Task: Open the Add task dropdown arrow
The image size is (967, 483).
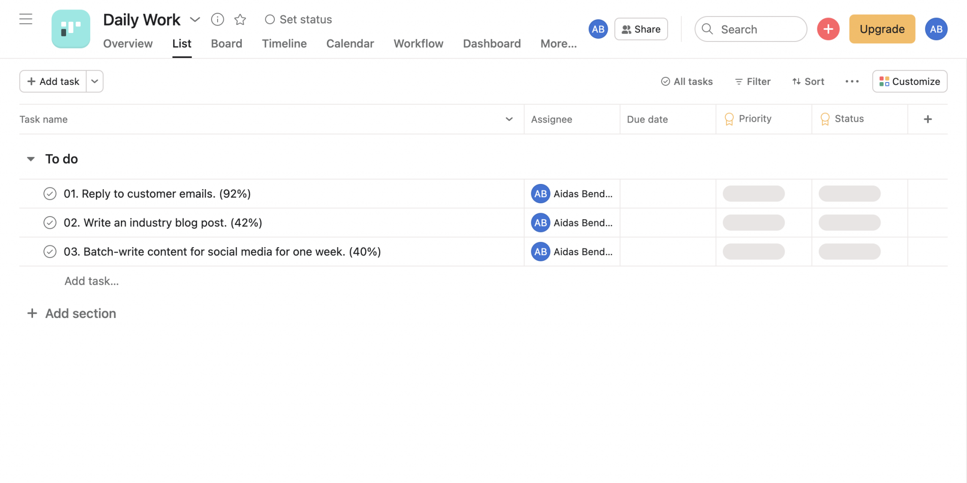Action: tap(95, 82)
